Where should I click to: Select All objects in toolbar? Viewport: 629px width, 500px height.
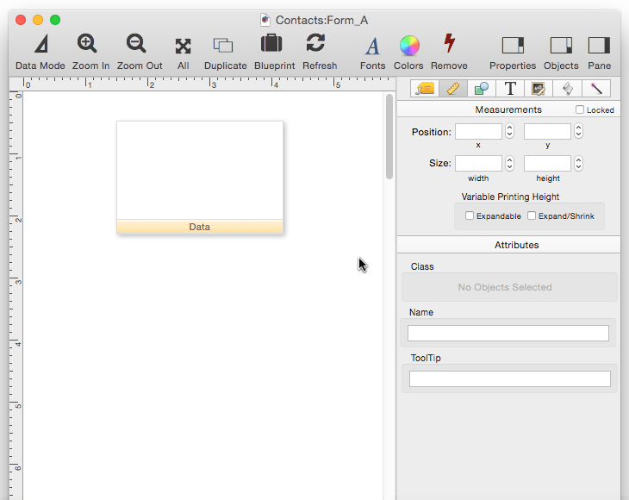[x=183, y=46]
